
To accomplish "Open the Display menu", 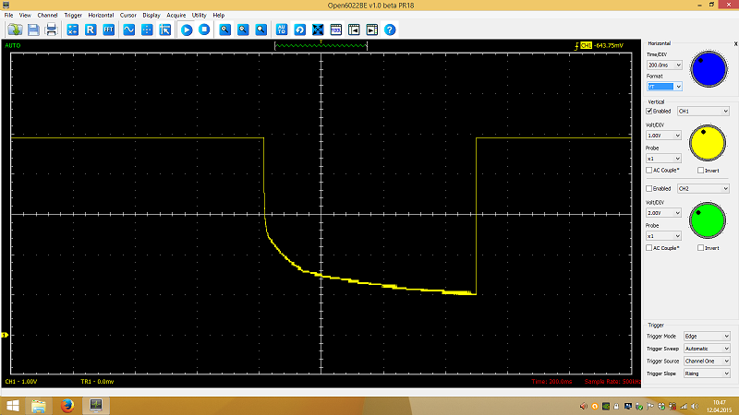I will (x=151, y=15).
